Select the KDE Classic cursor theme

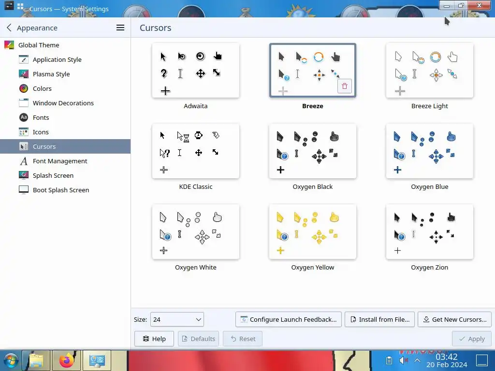196,151
